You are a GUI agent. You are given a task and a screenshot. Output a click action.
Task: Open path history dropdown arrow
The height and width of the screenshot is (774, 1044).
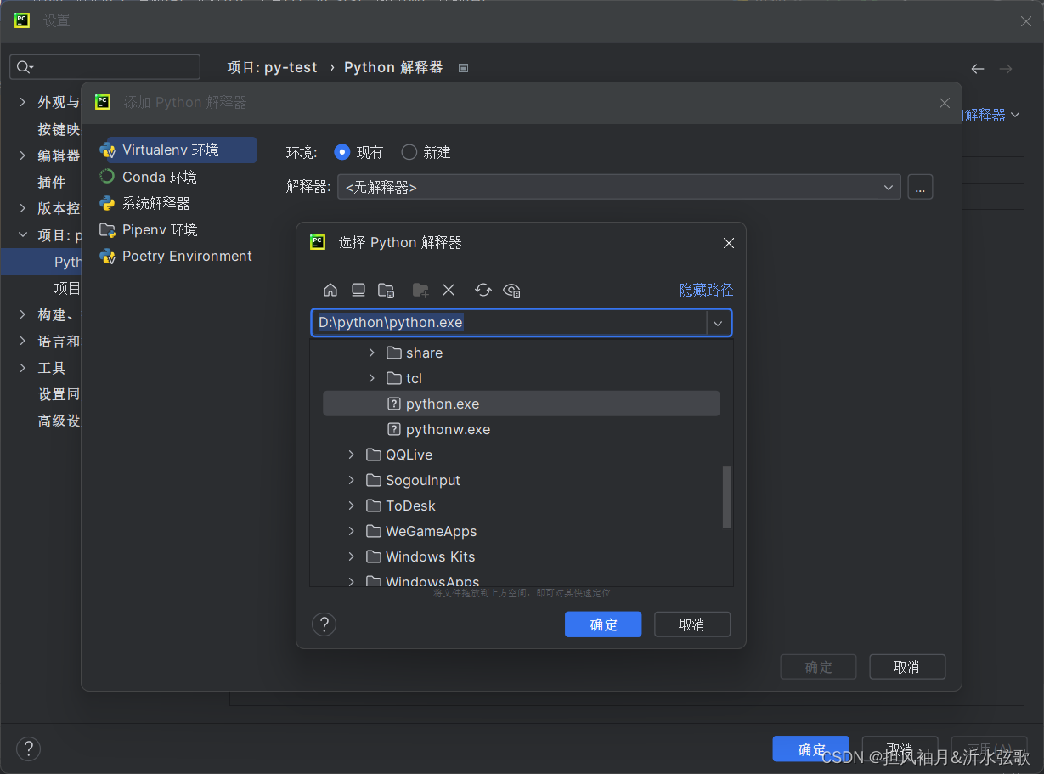coord(719,323)
